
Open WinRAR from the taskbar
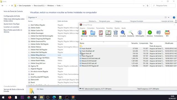[73, 97]
